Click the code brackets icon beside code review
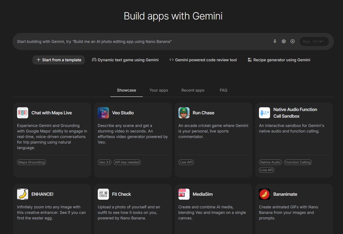The height and width of the screenshot is (234, 343). (x=171, y=60)
